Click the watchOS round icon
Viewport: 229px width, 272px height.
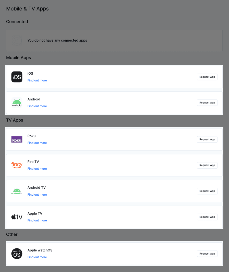[x=17, y=254]
